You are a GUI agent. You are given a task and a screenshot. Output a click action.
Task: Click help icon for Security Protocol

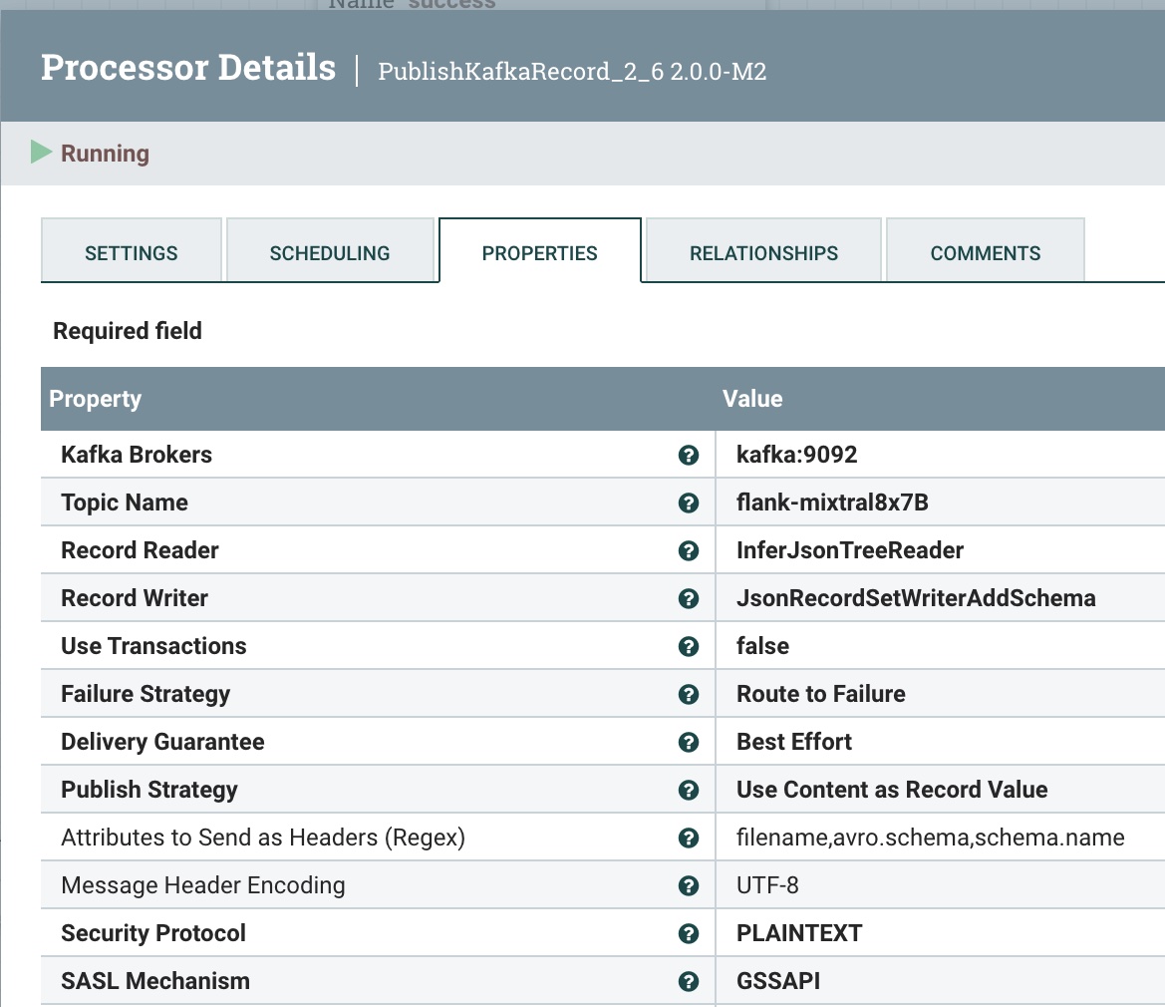688,934
